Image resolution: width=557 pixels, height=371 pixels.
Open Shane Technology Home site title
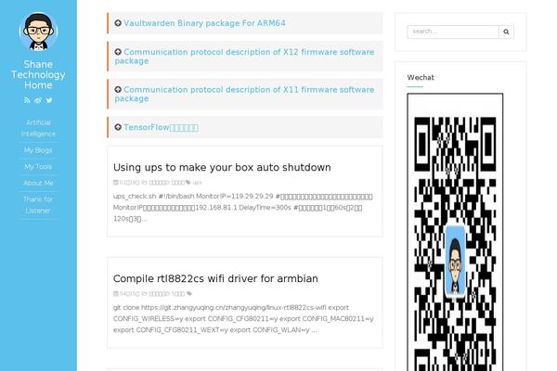point(38,74)
